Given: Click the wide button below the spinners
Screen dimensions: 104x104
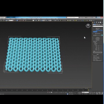Looking at the screenshot, I should tap(97, 53).
